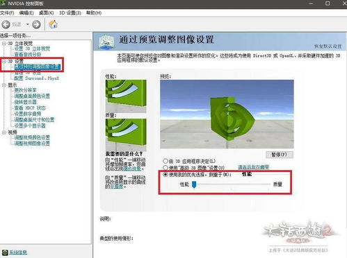Click the 性能-质量 slider handle
Image resolution: width=347 pixels, height=258 pixels.
coord(194,184)
